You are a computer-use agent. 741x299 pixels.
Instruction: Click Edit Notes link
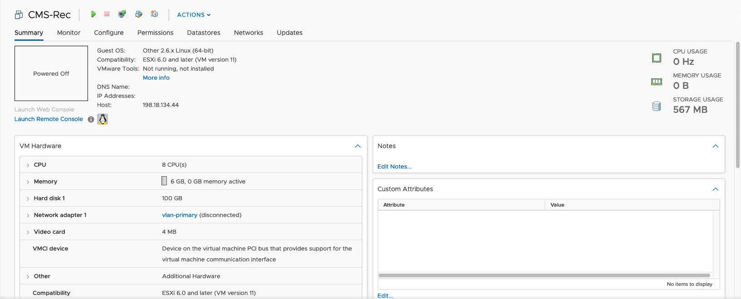point(394,167)
